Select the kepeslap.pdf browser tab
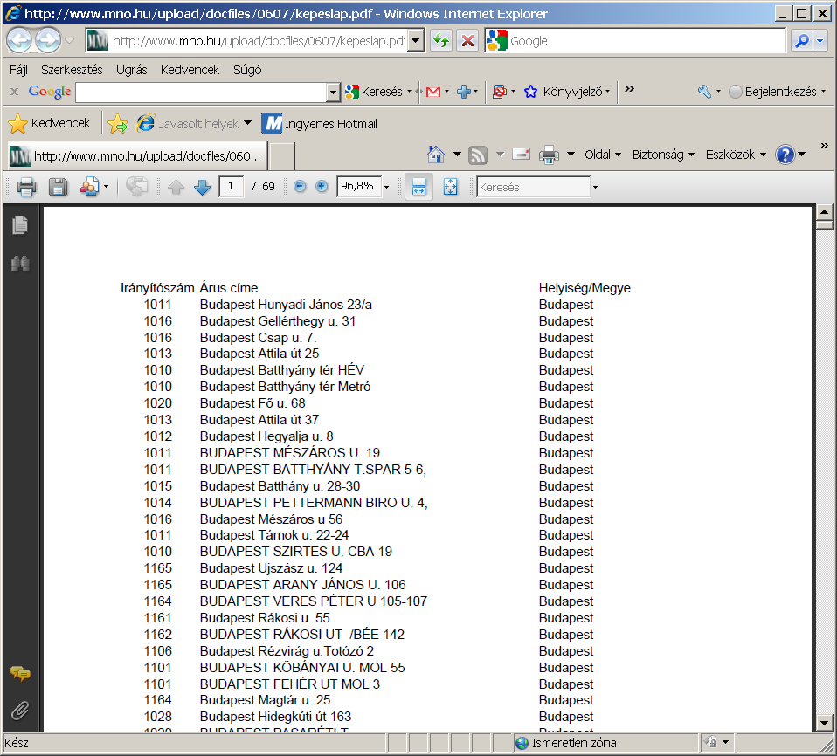This screenshot has width=837, height=756. click(136, 156)
